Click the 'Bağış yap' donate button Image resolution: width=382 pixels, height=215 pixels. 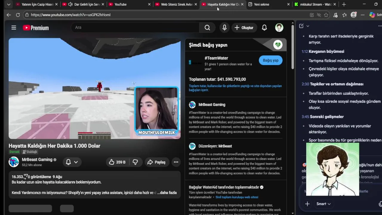coord(271,60)
